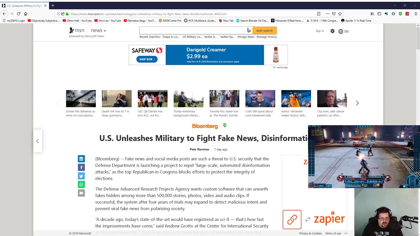Open Terms of use footer link
The height and width of the screenshot is (236, 420).
pyautogui.click(x=333, y=233)
